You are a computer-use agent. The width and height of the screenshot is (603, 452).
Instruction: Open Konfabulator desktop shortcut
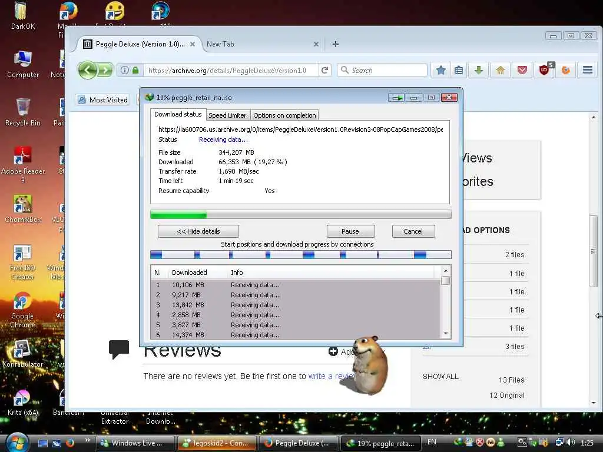22,354
